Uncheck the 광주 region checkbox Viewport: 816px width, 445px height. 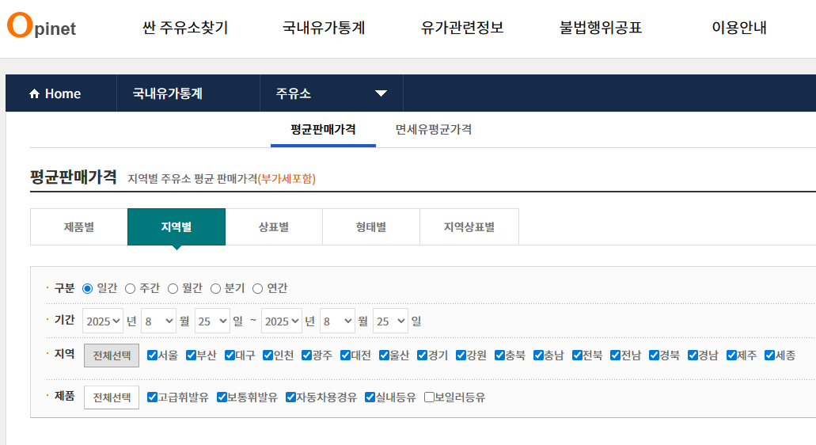coord(306,355)
